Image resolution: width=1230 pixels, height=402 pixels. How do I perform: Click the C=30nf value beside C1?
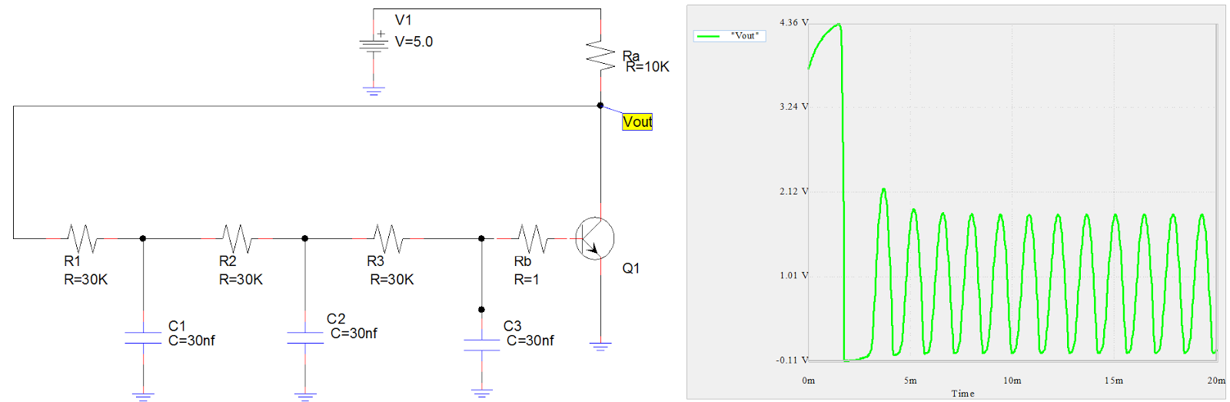[191, 341]
